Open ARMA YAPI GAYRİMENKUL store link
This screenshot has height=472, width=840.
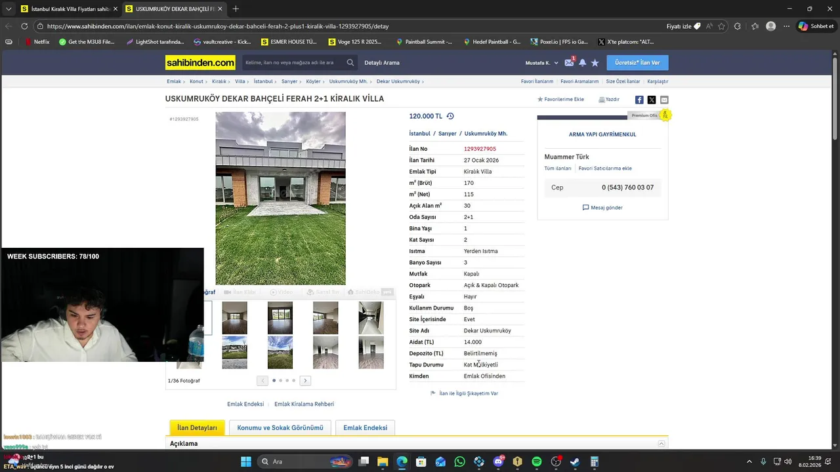point(602,134)
